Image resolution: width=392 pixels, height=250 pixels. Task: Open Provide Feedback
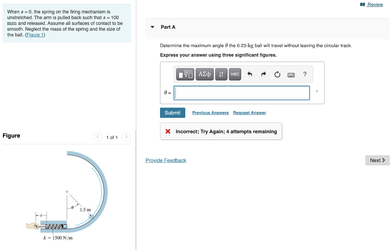pyautogui.click(x=166, y=160)
